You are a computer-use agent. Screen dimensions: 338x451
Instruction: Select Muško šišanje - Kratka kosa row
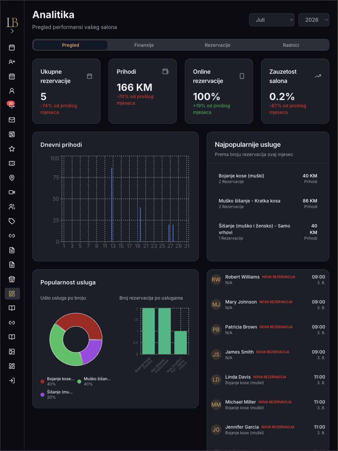(268, 203)
